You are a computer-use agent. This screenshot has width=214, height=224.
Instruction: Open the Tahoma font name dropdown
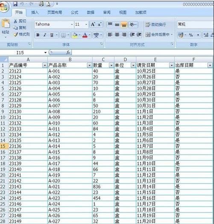[x=72, y=25]
